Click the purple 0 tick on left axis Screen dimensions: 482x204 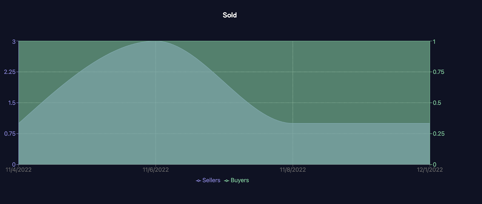14,165
